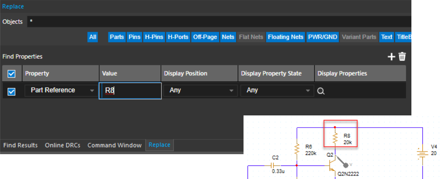
Task: Uncheck the Part Reference row checkbox
Action: [x=12, y=91]
